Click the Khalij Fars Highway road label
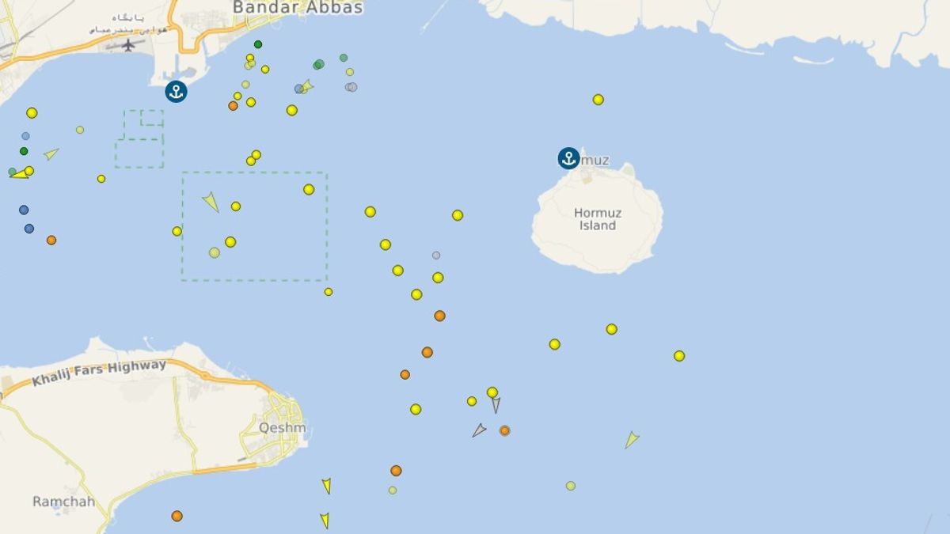The height and width of the screenshot is (534, 950). pyautogui.click(x=99, y=373)
